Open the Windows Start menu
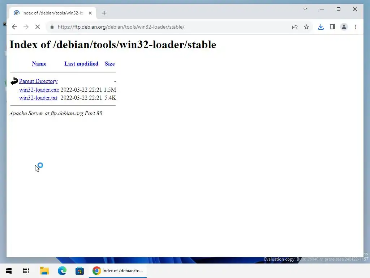Viewport: 370px width, 278px height. coord(9,271)
